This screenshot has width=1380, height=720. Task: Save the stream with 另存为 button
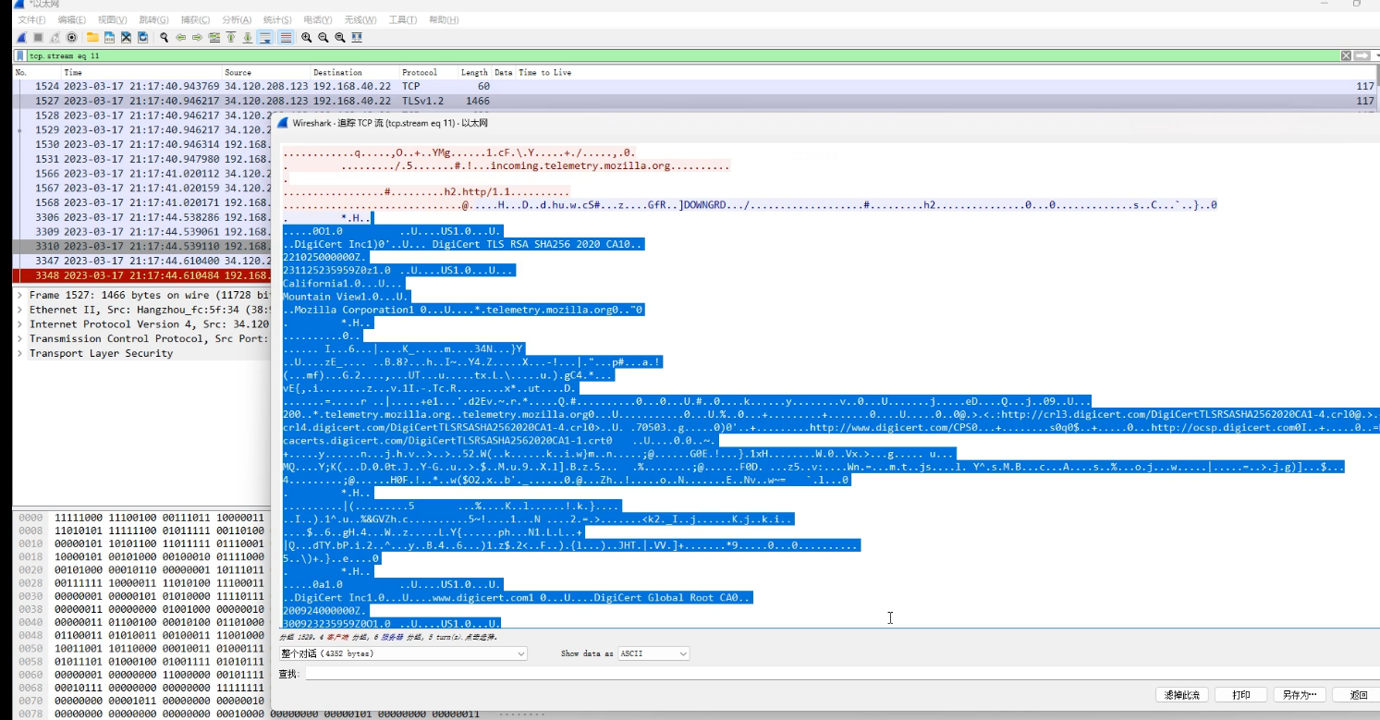[1300, 693]
